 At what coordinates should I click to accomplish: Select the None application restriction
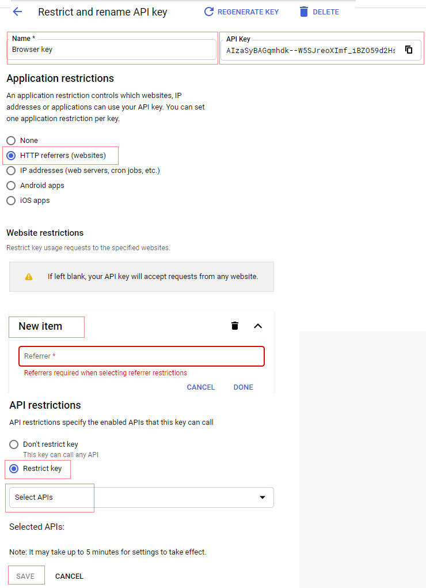click(x=11, y=141)
